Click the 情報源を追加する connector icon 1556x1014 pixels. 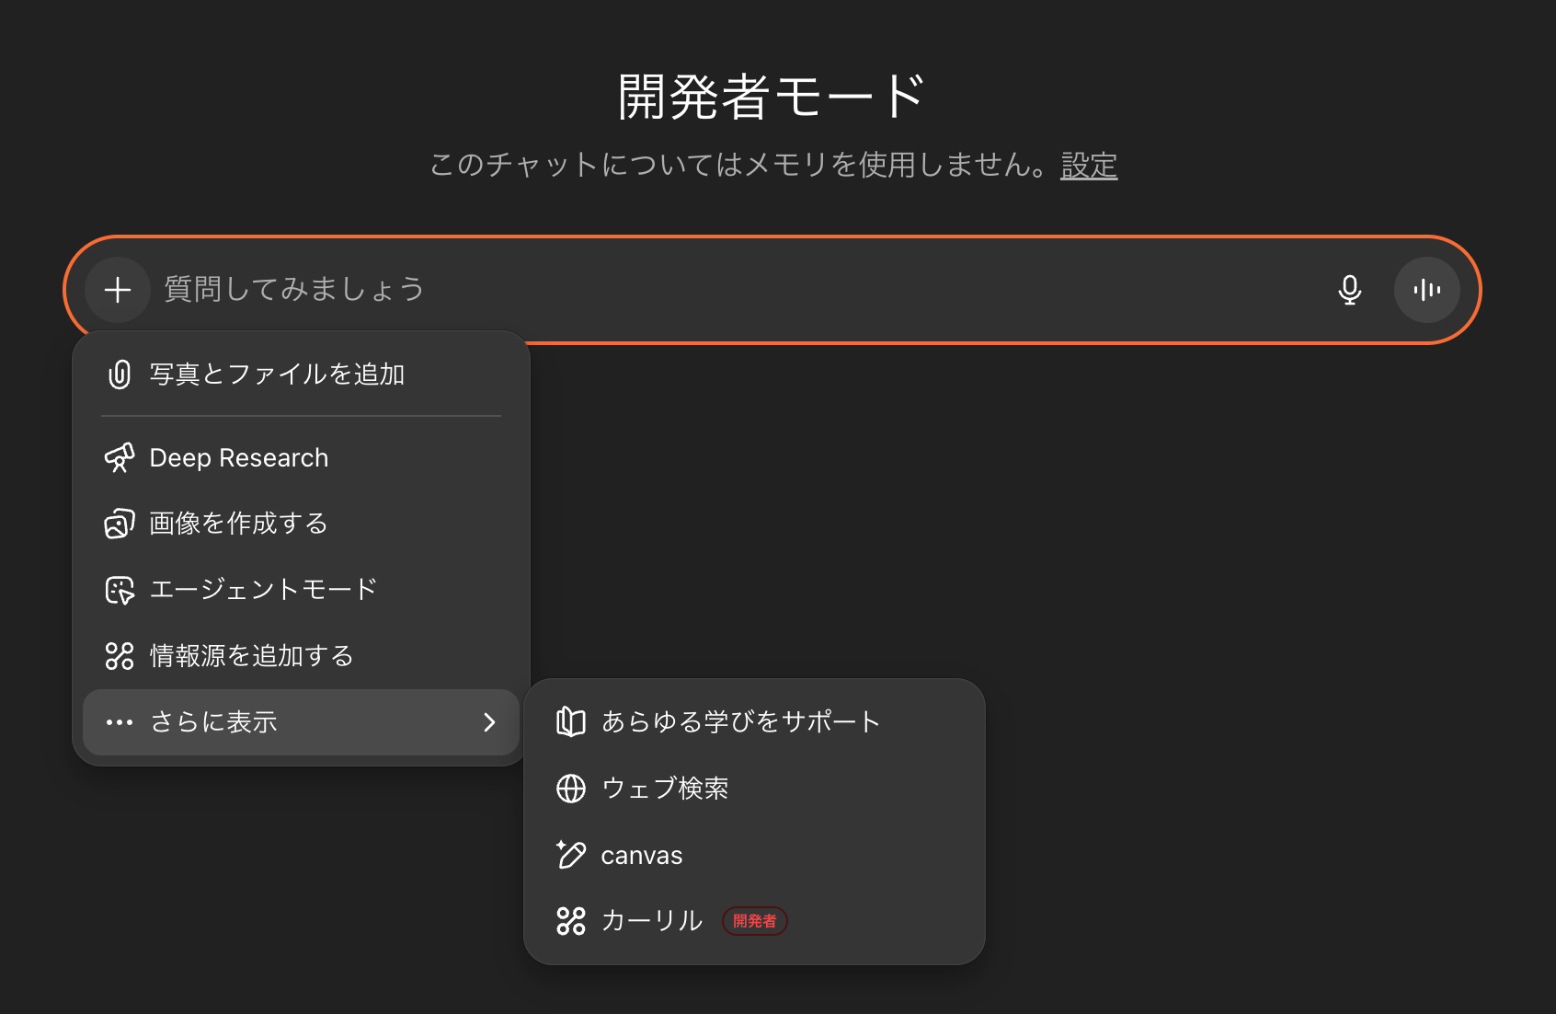click(x=118, y=655)
